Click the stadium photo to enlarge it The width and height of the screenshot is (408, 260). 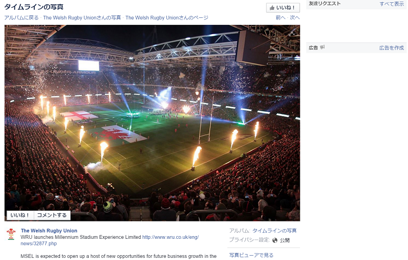pos(152,123)
